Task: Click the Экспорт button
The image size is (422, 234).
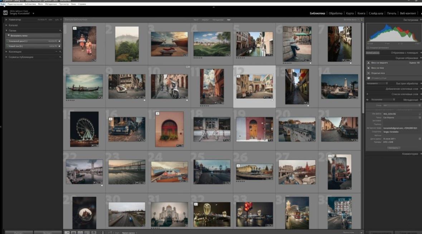Action: pyautogui.click(x=47, y=232)
